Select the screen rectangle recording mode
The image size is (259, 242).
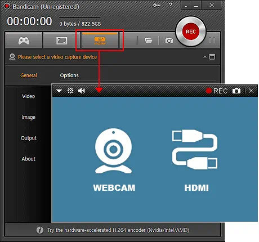click(x=62, y=41)
